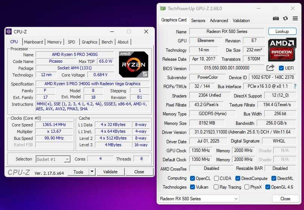The height and width of the screenshot is (210, 304).
Task: Toggle the Ray Tracing checkbox
Action: point(216,187)
